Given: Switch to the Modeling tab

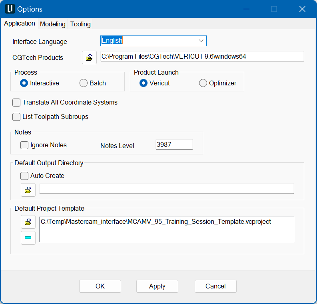Looking at the screenshot, I should click(53, 24).
